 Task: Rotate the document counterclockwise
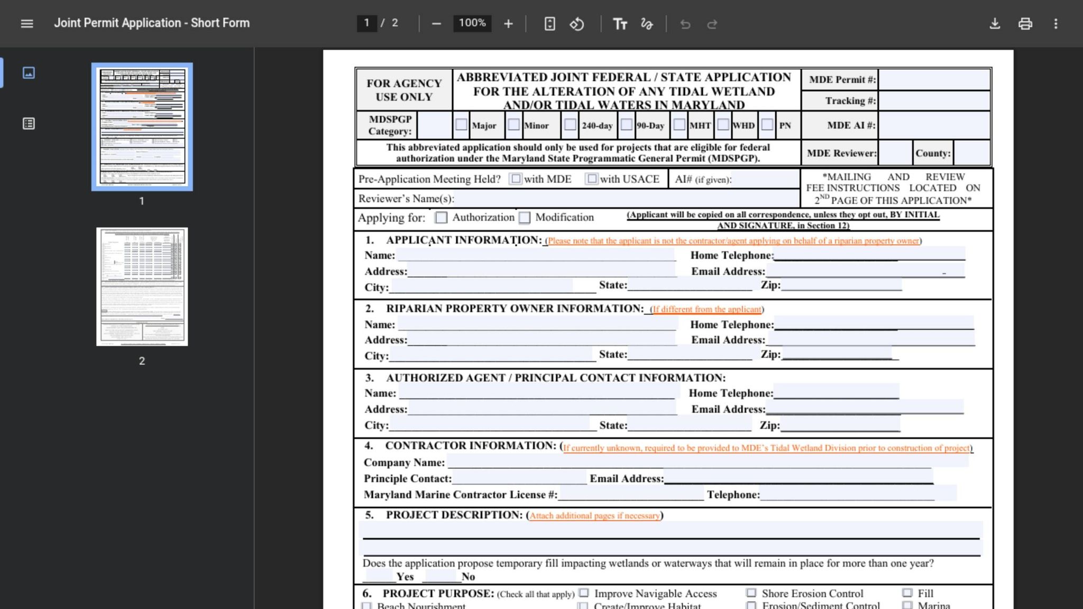click(577, 24)
